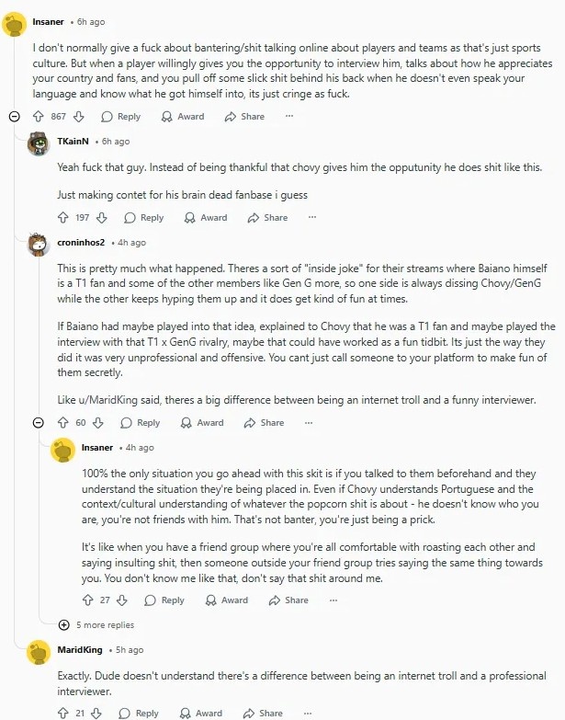
Task: Reply to croninhos2's comment
Action: (141, 423)
